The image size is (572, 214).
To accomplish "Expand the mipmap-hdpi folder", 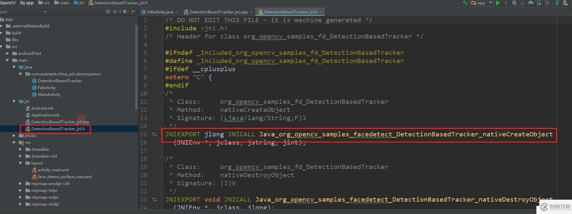I will pyautogui.click(x=21, y=190).
